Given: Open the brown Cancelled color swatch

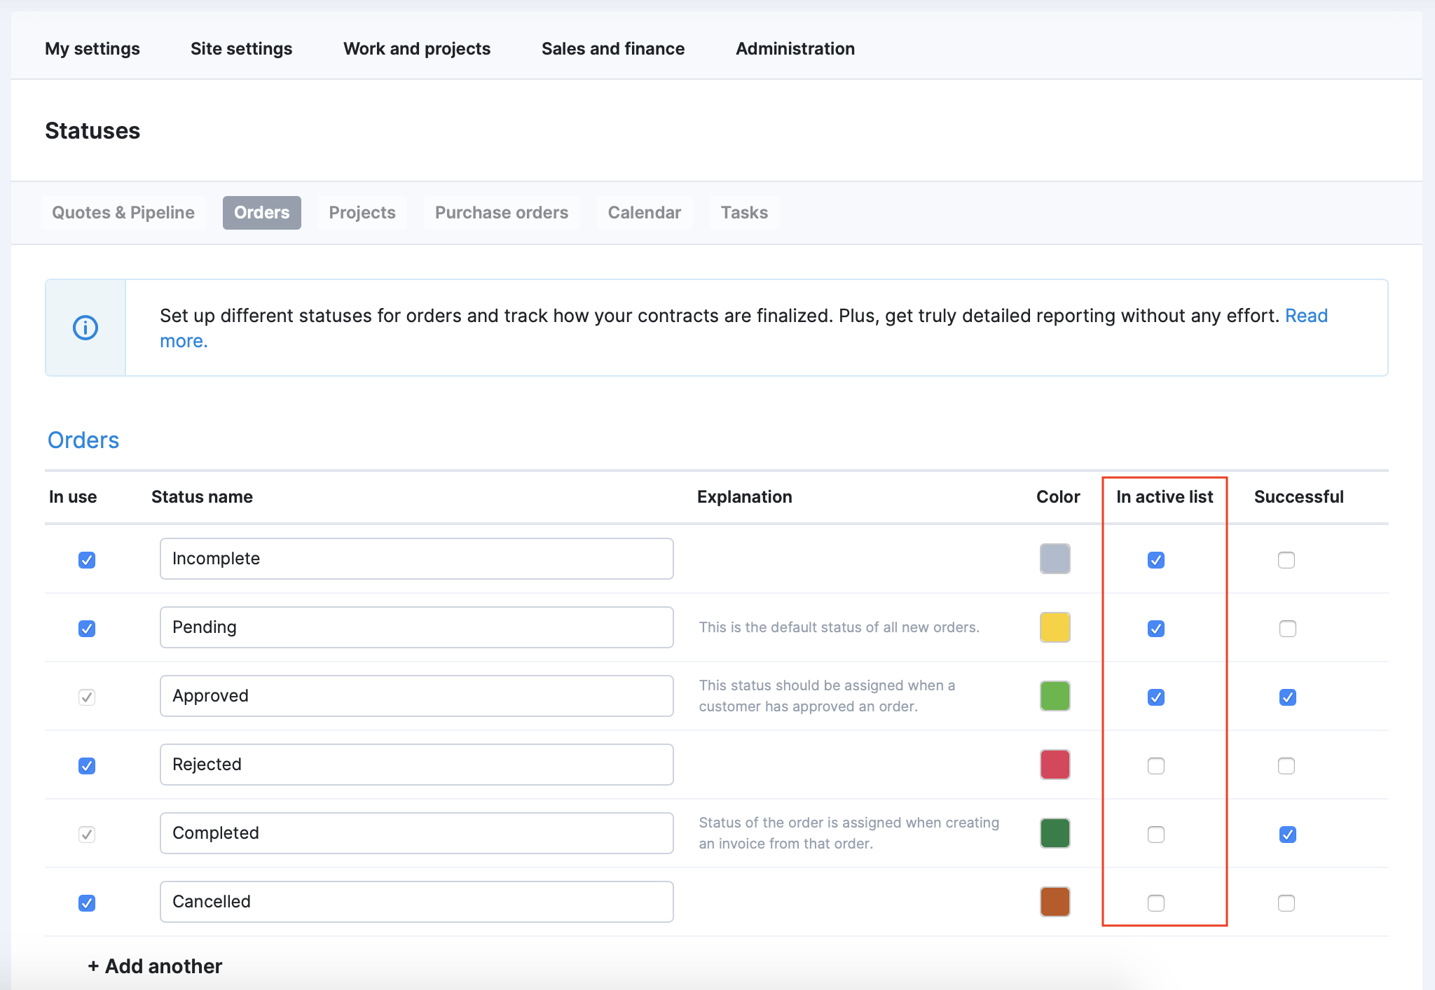Looking at the screenshot, I should click(x=1055, y=902).
